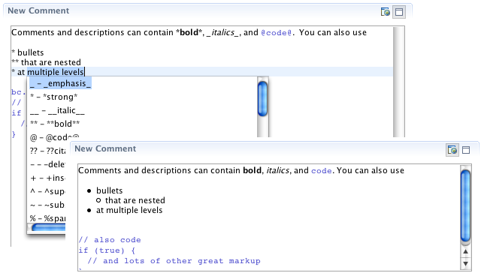Click the highlighted "multiple levels" text in the editor

[x=56, y=72]
